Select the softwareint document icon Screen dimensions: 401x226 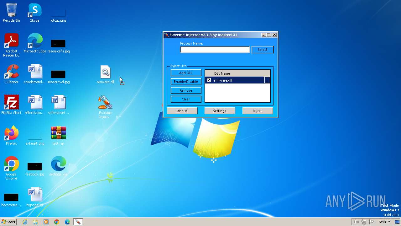(x=58, y=105)
